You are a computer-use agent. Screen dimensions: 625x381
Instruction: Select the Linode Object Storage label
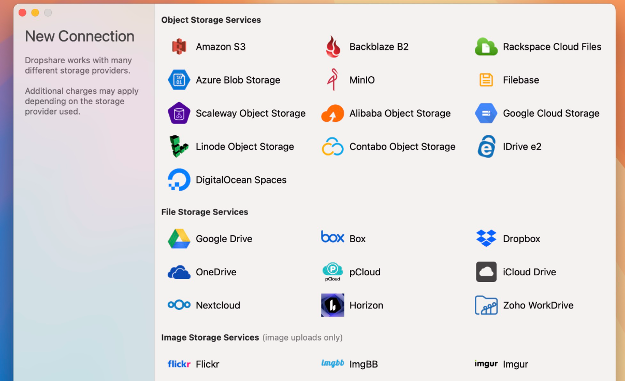pyautogui.click(x=245, y=146)
